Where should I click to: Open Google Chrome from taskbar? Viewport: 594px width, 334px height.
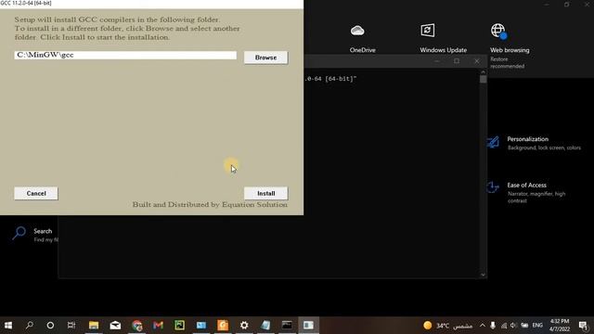click(136, 326)
